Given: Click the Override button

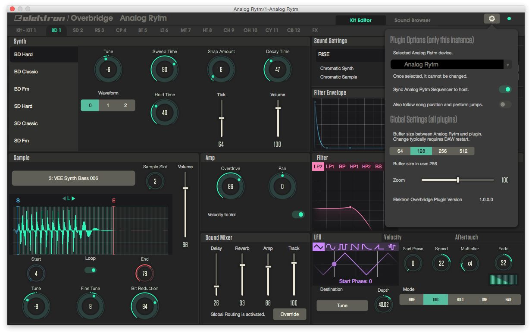Looking at the screenshot, I should pos(290,314).
